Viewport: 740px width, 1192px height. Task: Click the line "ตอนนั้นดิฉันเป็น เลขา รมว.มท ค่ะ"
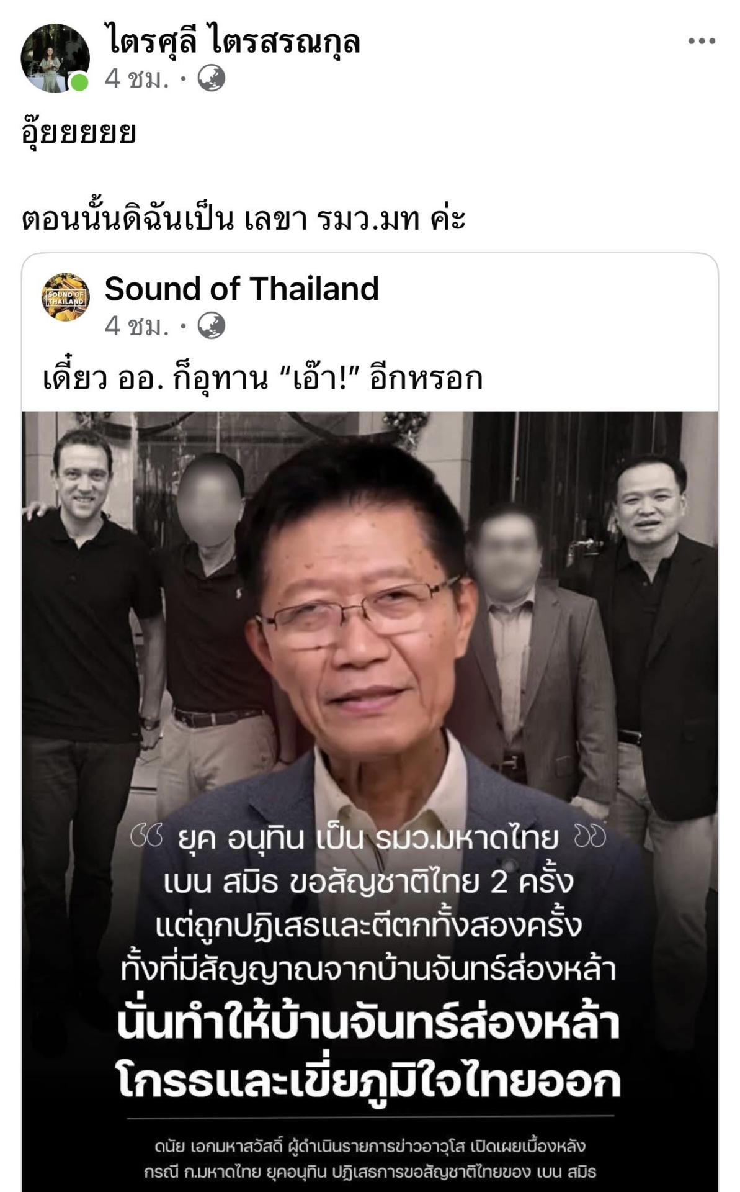pos(243,217)
